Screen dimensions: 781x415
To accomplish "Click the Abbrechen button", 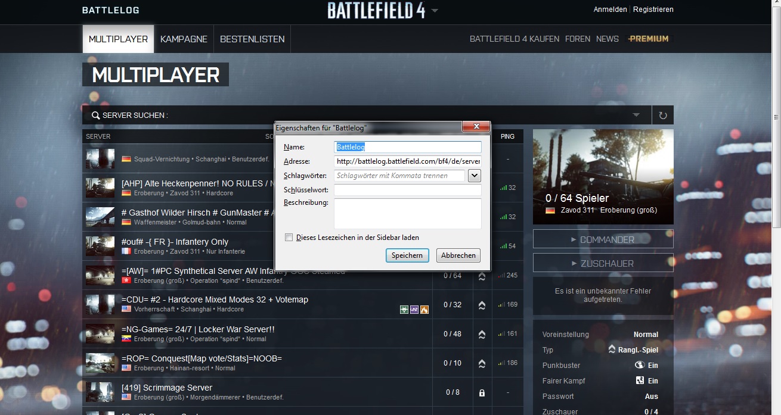I will click(458, 255).
